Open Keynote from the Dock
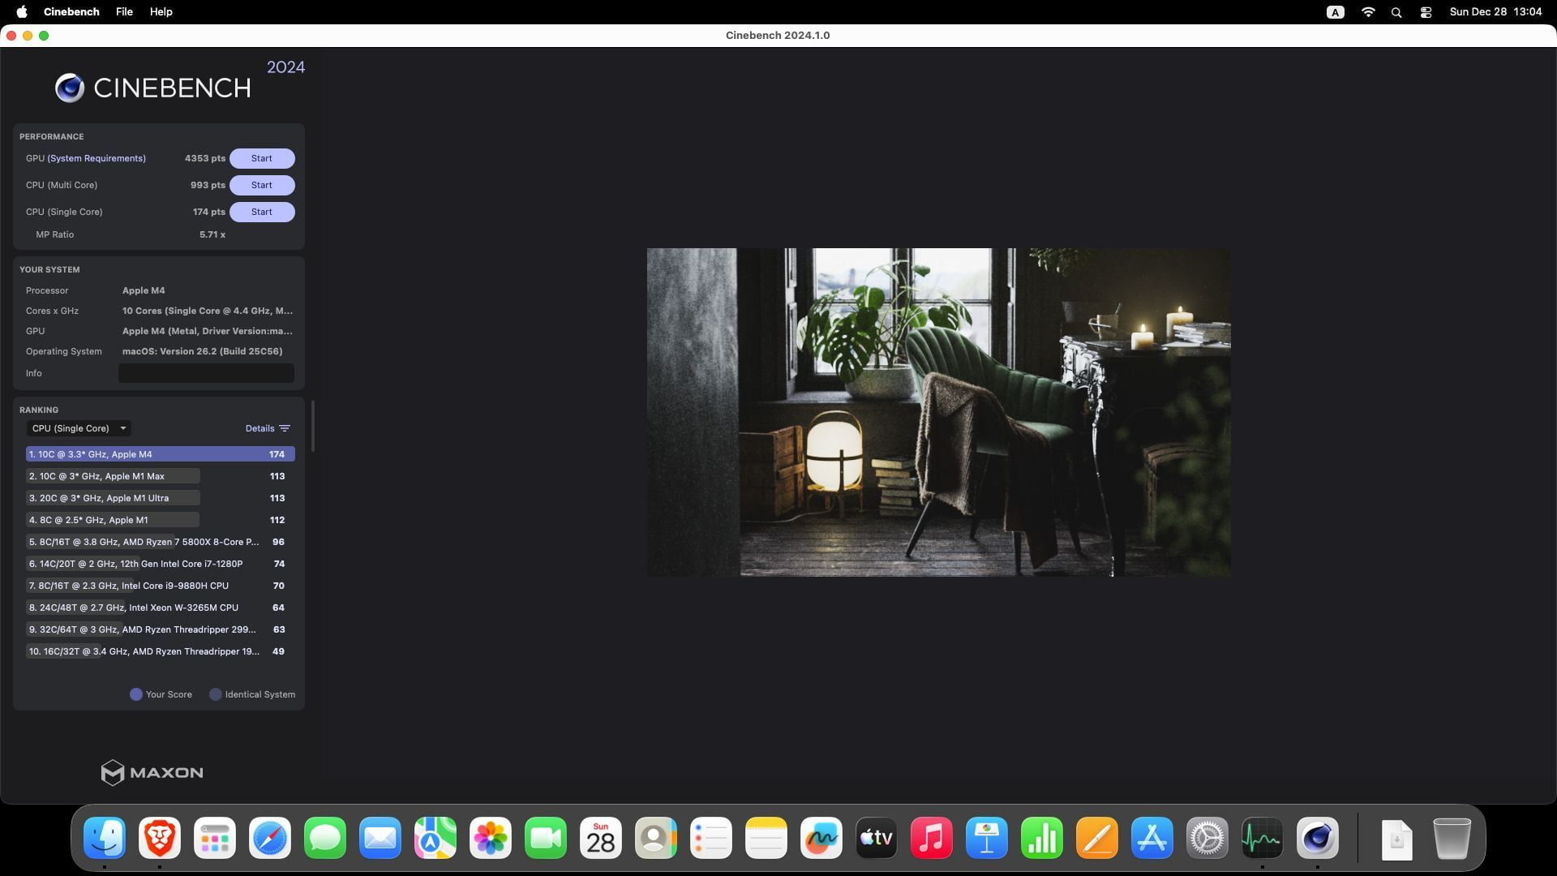 tap(987, 838)
